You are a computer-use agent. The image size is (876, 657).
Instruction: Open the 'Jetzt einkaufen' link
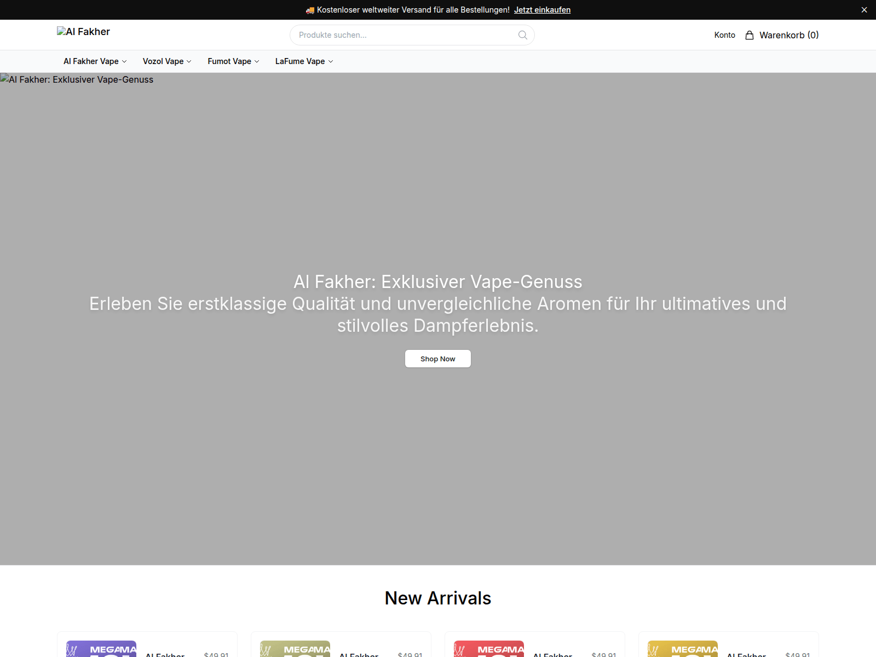[542, 10]
